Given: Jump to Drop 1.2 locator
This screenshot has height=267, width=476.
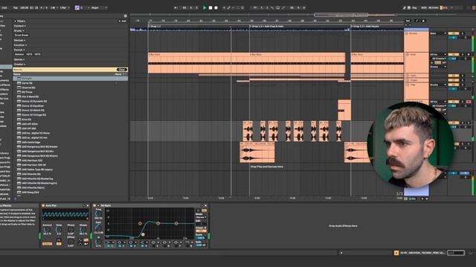Looking at the screenshot, I should 267,27.
